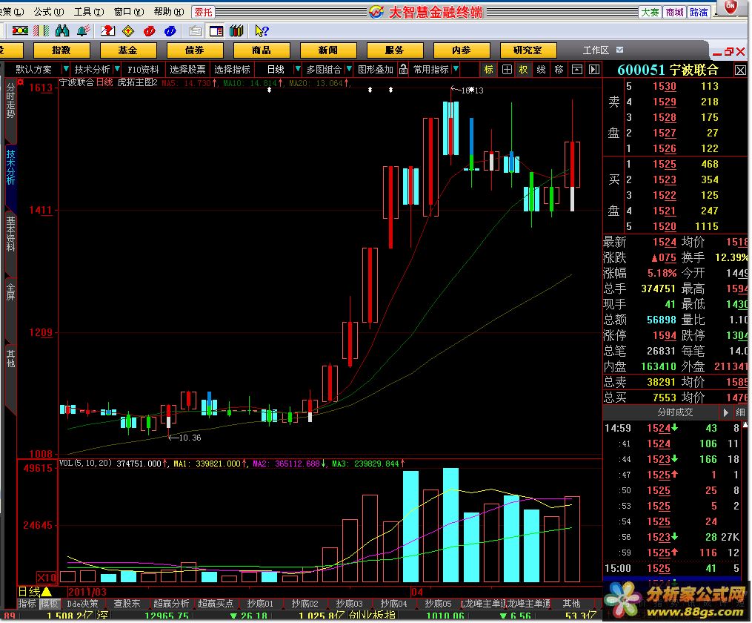The height and width of the screenshot is (623, 752).
Task: Select the 抄底03 indicator tab
Action: point(349,604)
